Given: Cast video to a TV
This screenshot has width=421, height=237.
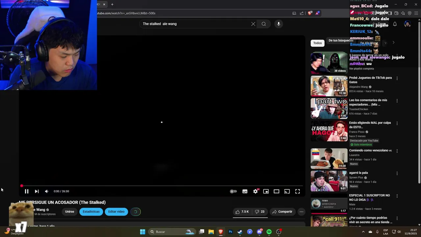Looking at the screenshot, I should click(x=287, y=191).
